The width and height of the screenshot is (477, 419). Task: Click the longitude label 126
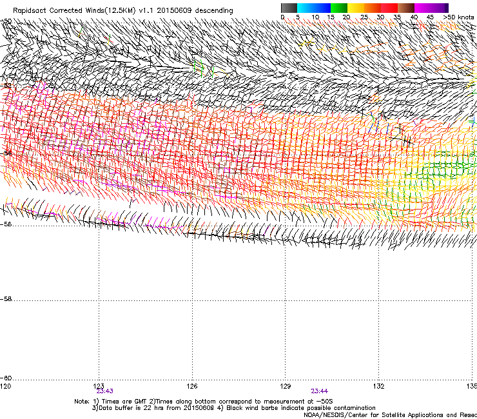(192, 386)
